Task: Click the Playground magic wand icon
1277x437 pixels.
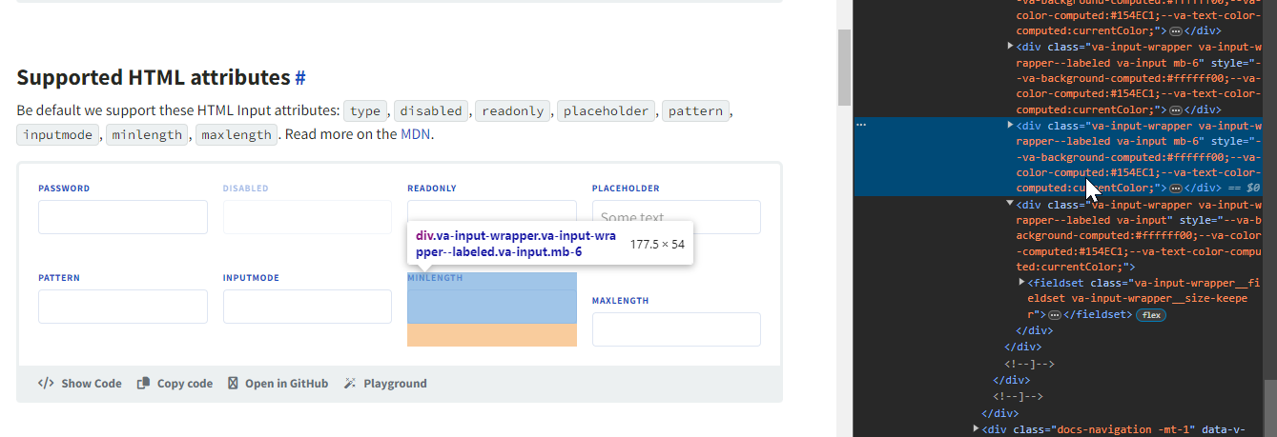Action: pyautogui.click(x=350, y=384)
